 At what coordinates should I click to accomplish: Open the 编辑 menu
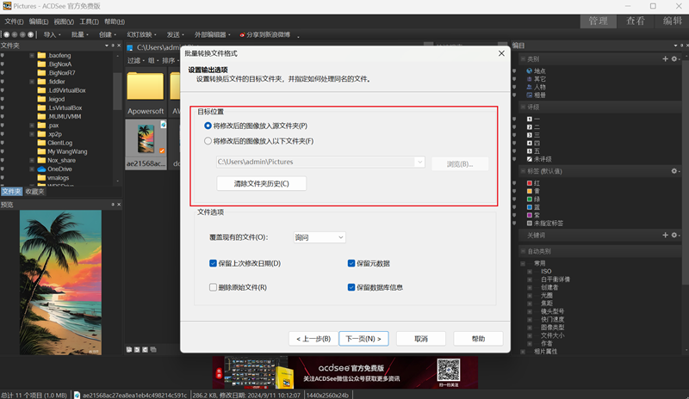tap(39, 21)
